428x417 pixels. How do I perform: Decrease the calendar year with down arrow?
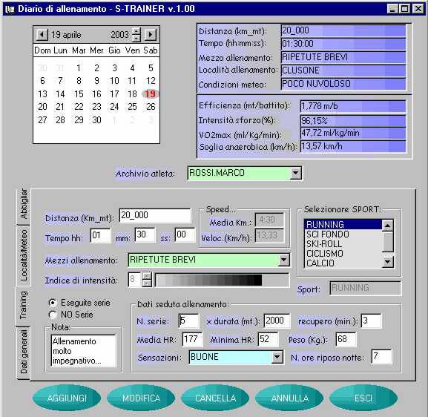pyautogui.click(x=136, y=38)
